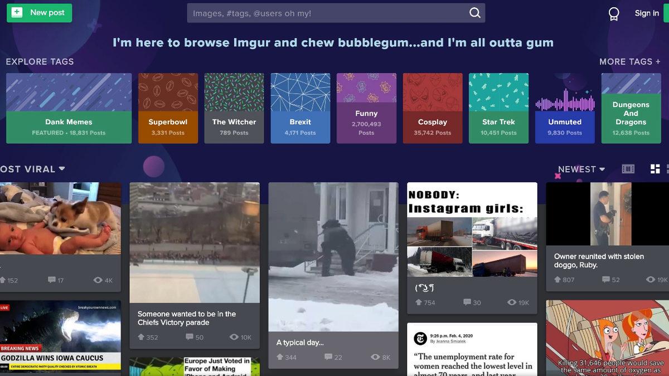
Task: Click the plus icon in New post button
Action: point(17,12)
